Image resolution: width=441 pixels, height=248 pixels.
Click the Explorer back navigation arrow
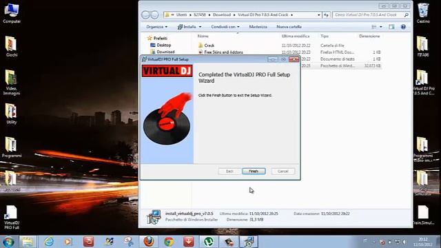pos(145,14)
